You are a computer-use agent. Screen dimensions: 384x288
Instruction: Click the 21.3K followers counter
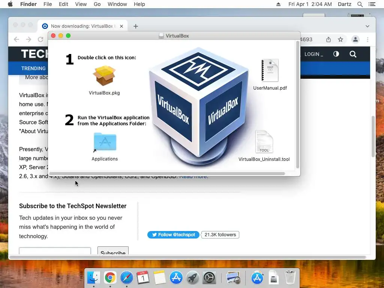click(x=220, y=235)
